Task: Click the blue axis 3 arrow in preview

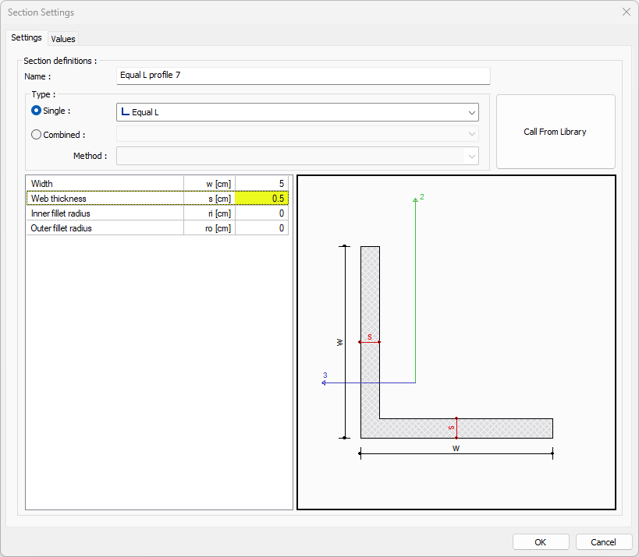Action: coord(325,382)
